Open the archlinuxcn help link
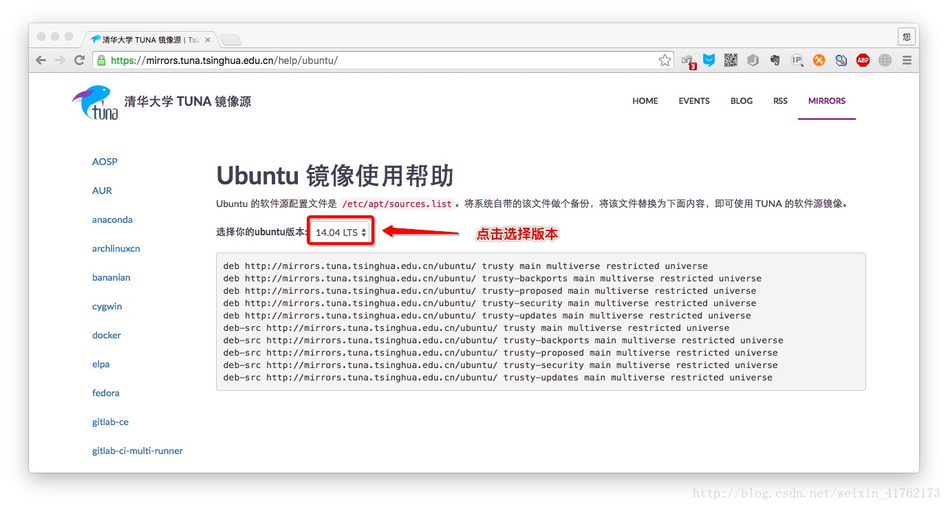 pyautogui.click(x=116, y=248)
